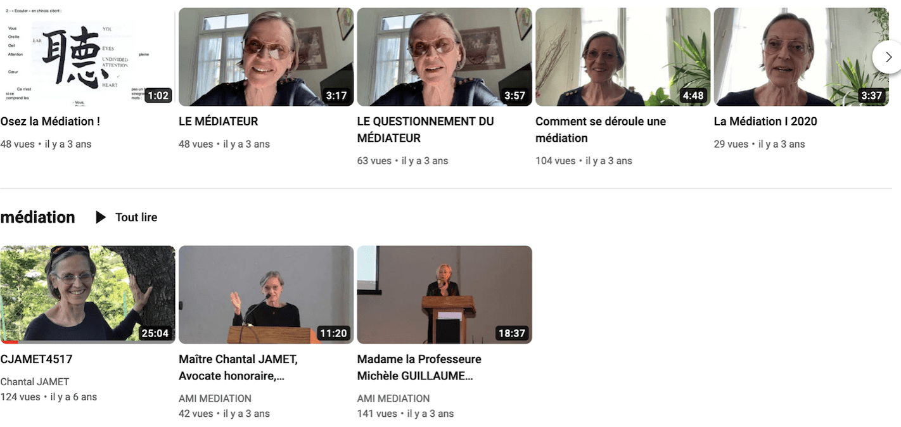Open the Michèle GUILLAUME video thumbnail
The width and height of the screenshot is (901, 427).
(444, 295)
